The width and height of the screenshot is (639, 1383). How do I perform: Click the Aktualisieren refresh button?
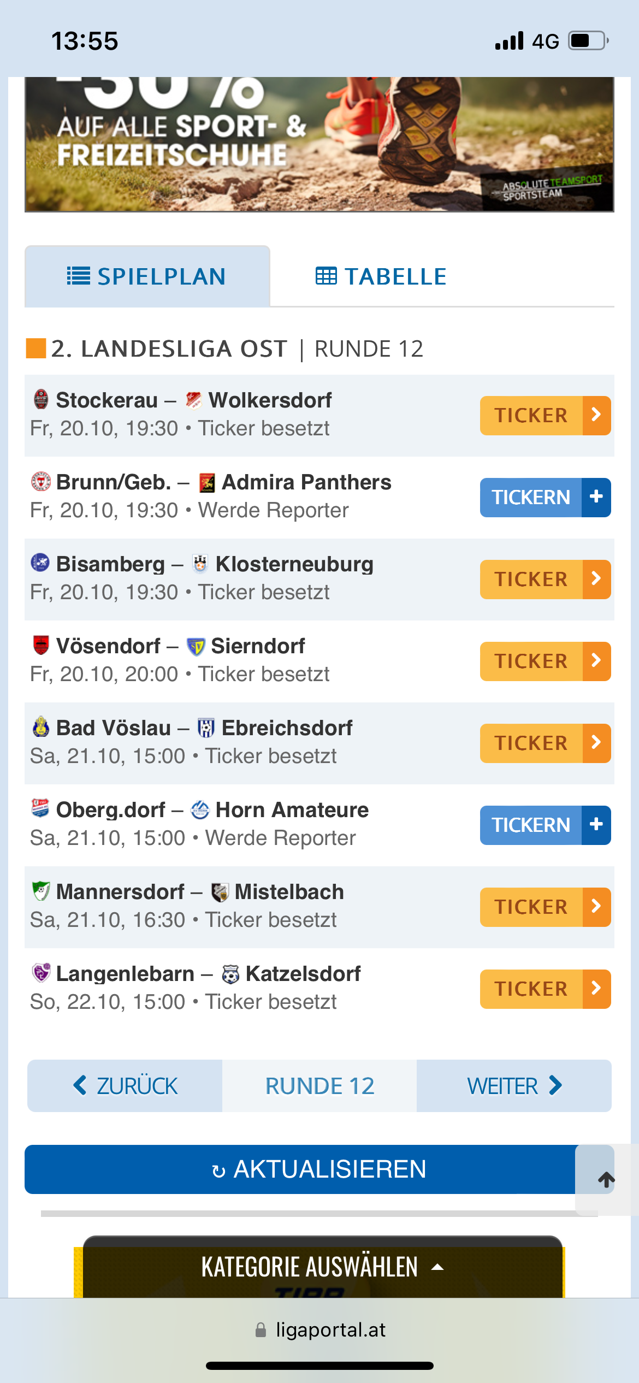tap(319, 1169)
